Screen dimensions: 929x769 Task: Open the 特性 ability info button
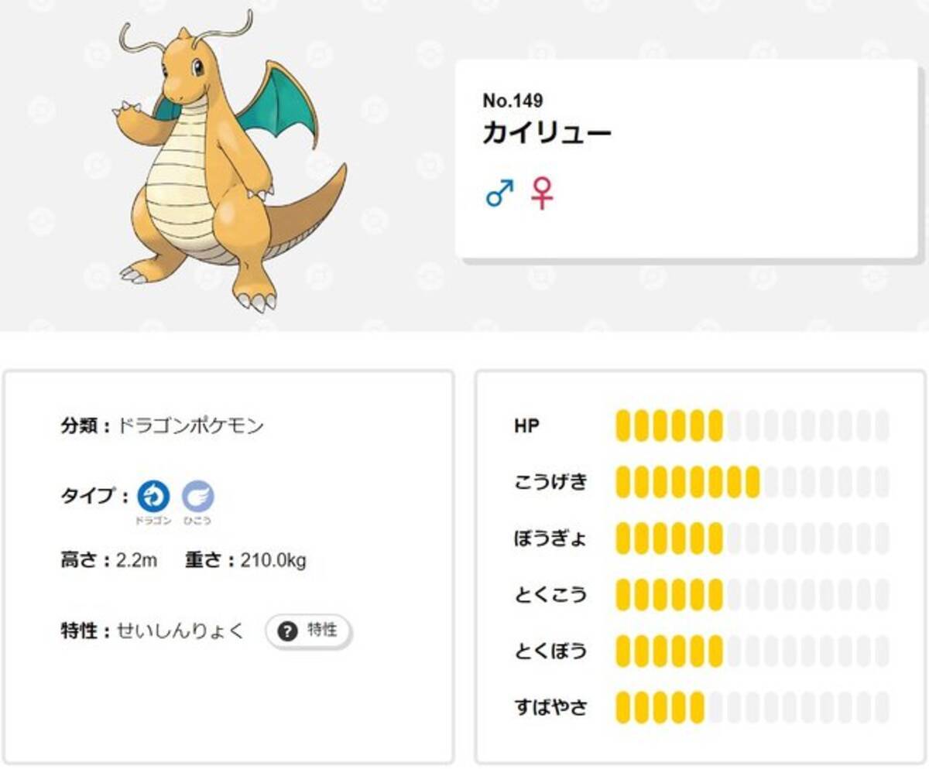[308, 631]
